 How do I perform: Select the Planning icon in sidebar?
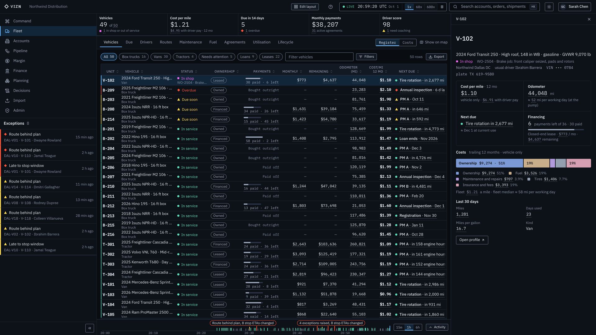7,81
